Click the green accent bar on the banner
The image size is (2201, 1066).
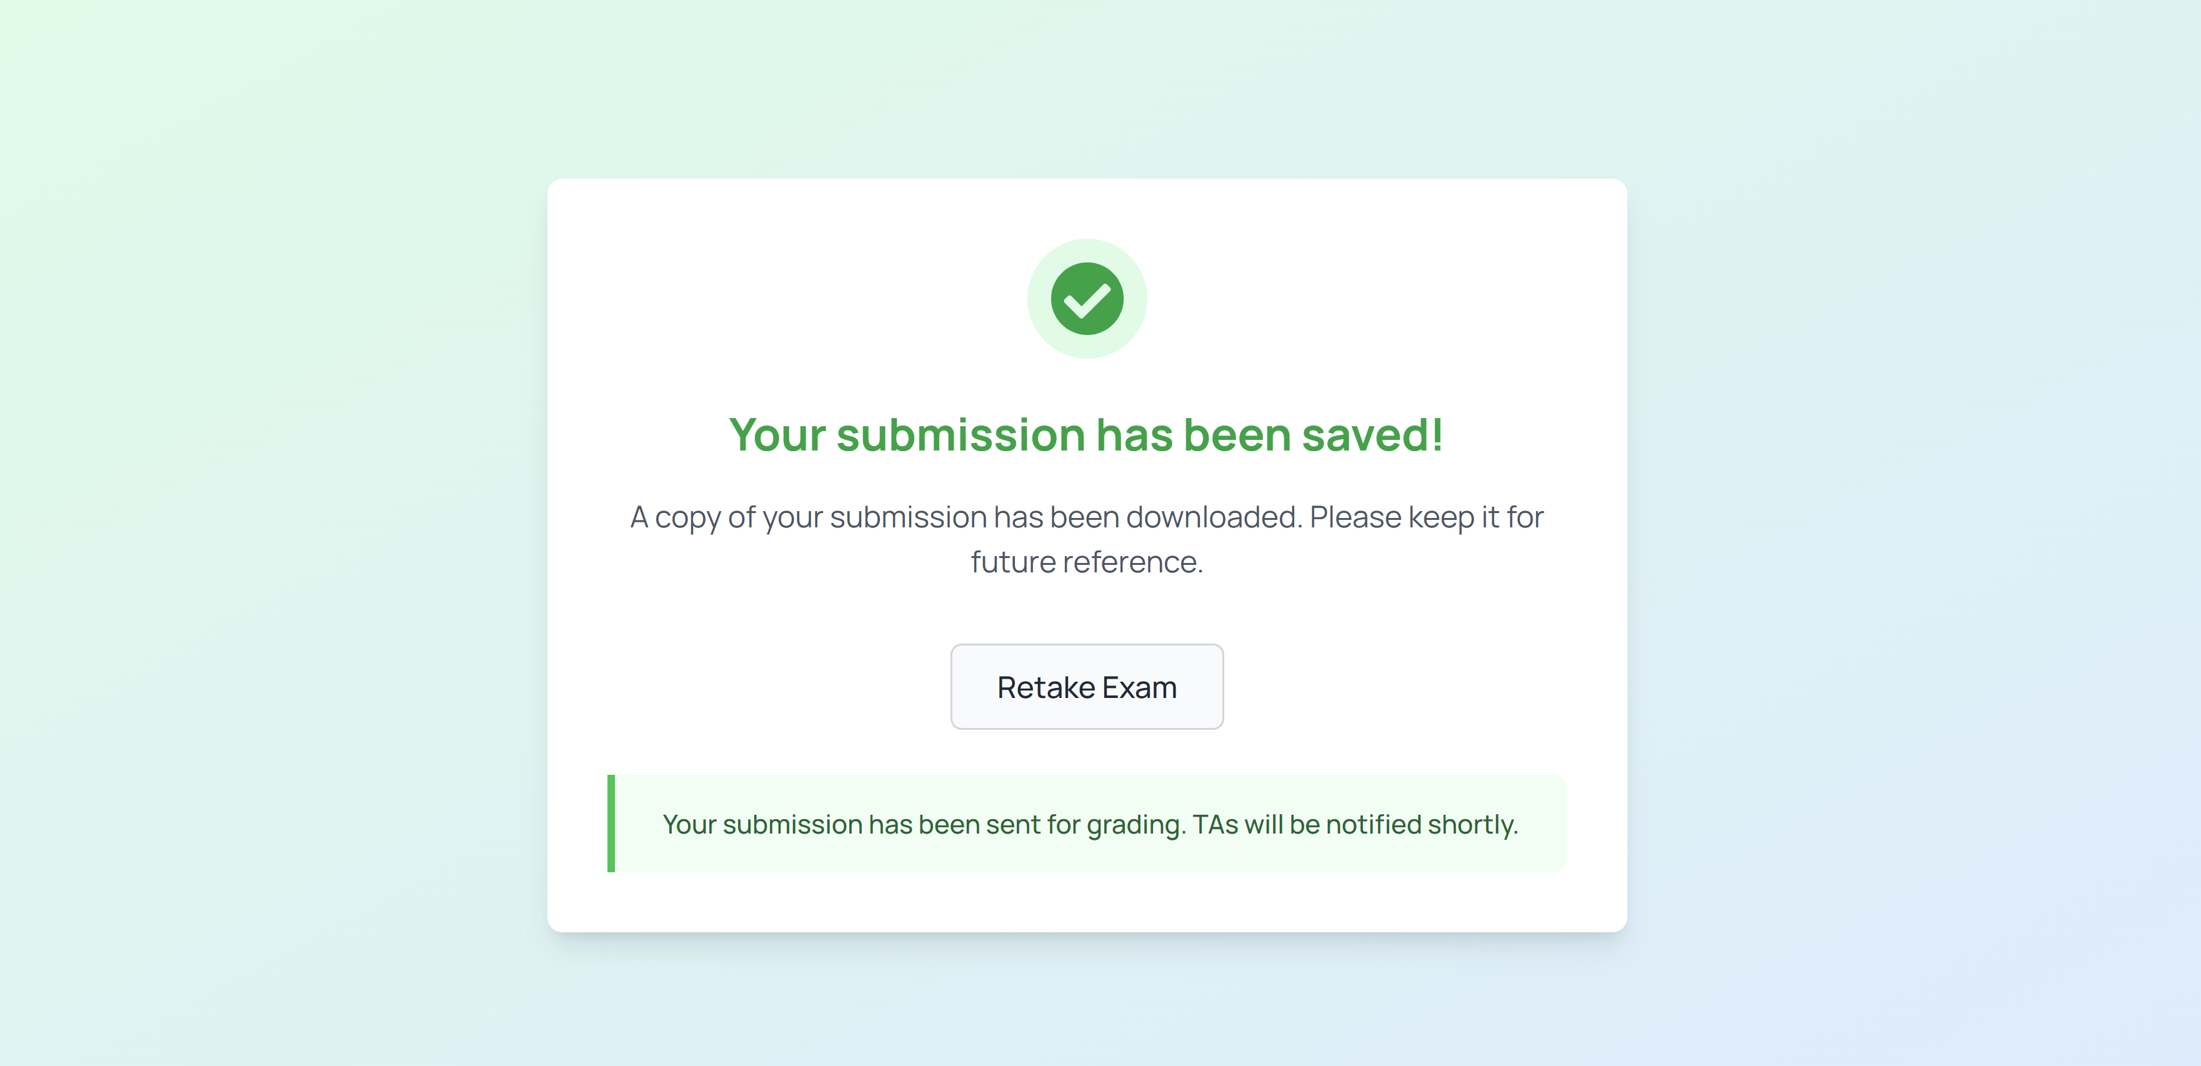(x=611, y=824)
